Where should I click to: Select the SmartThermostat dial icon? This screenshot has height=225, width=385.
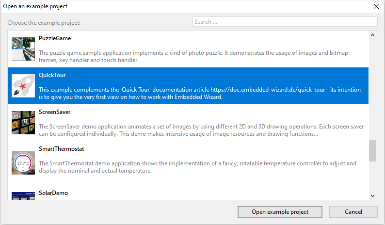[x=23, y=162]
